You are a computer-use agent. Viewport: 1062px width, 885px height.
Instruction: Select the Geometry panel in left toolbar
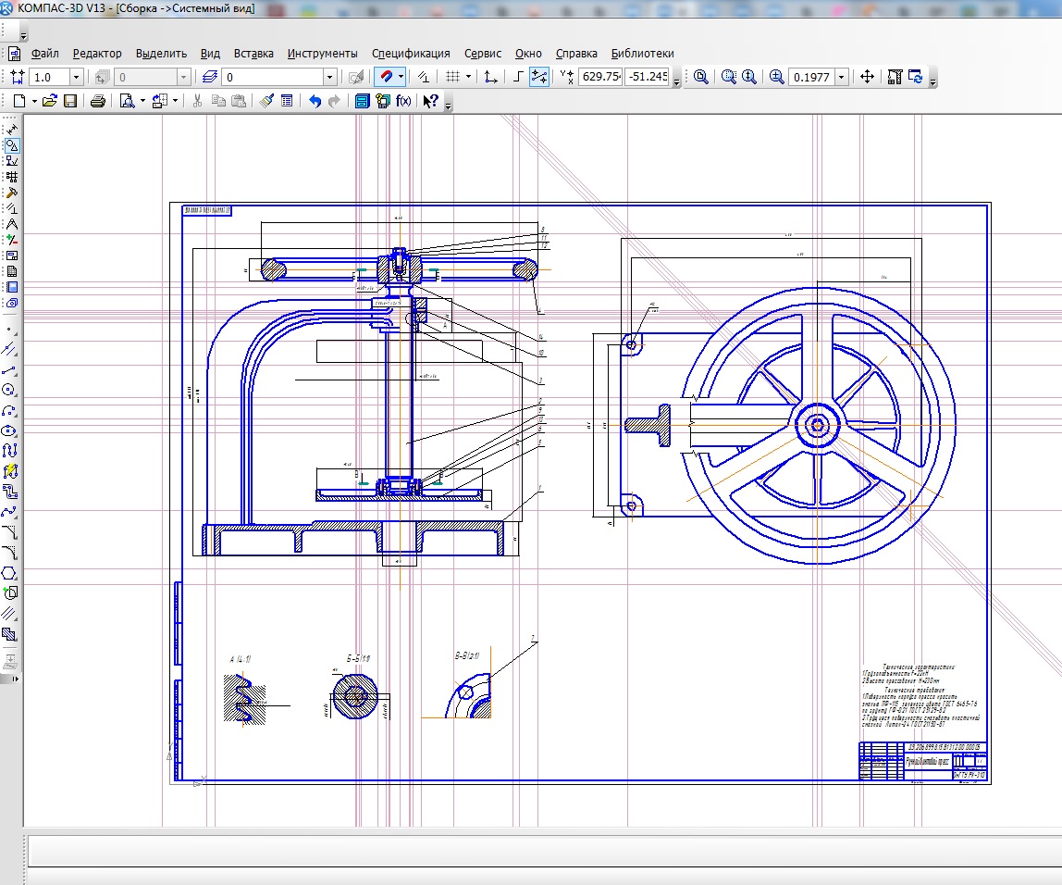(11, 145)
